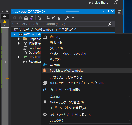The height and width of the screenshot is (125, 132).
Task: Close the Solution Explorer panel
Action: coord(112,11)
